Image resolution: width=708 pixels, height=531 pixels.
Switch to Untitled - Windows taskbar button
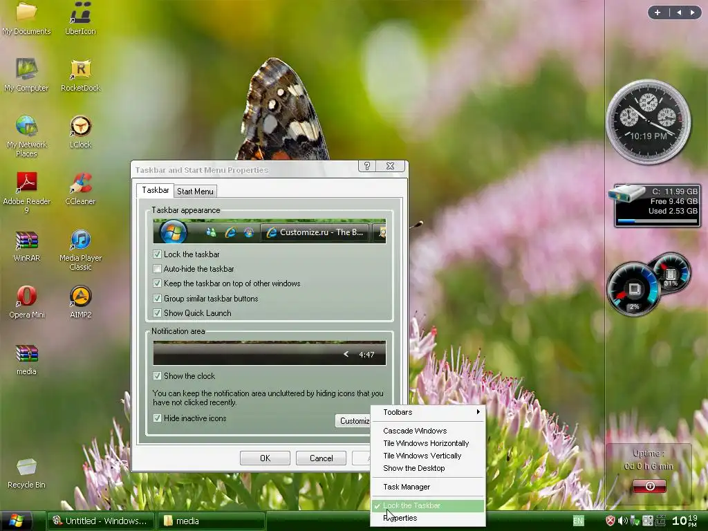(101, 521)
